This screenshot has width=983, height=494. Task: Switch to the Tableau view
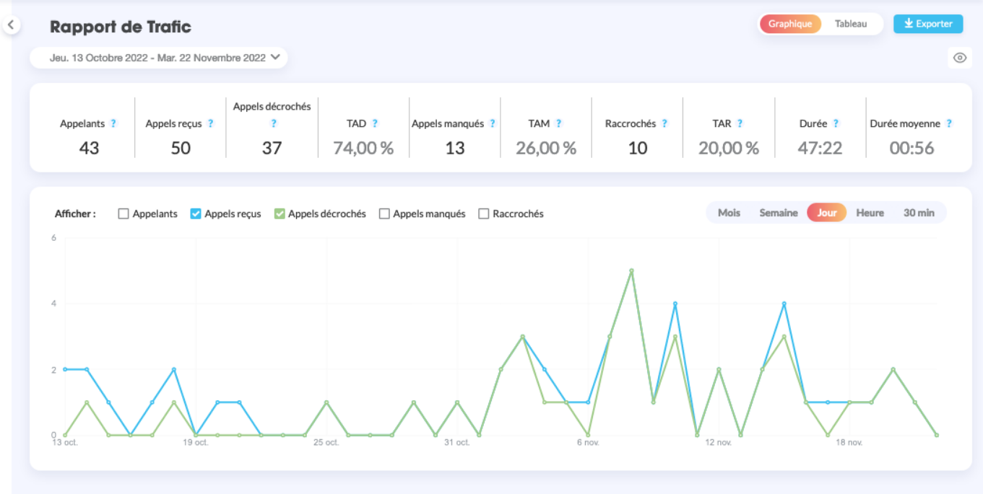(x=850, y=24)
